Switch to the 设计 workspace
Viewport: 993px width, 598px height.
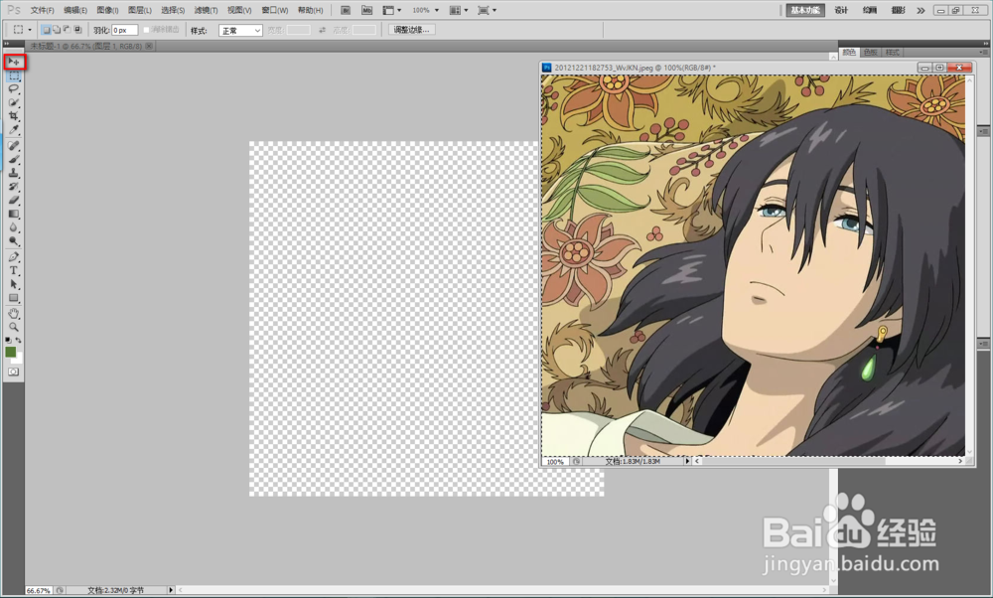click(841, 10)
